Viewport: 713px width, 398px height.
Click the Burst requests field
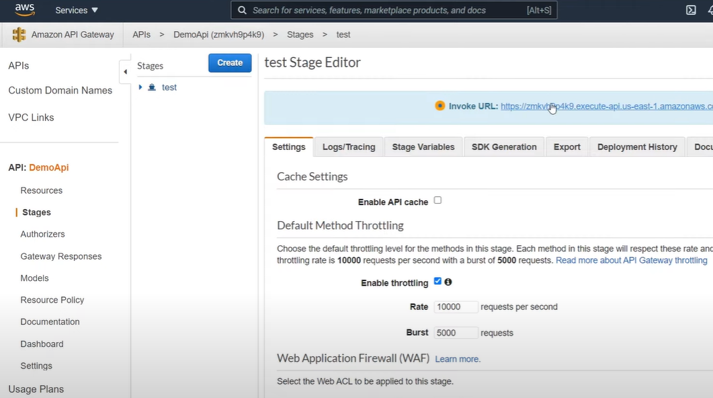pyautogui.click(x=456, y=333)
